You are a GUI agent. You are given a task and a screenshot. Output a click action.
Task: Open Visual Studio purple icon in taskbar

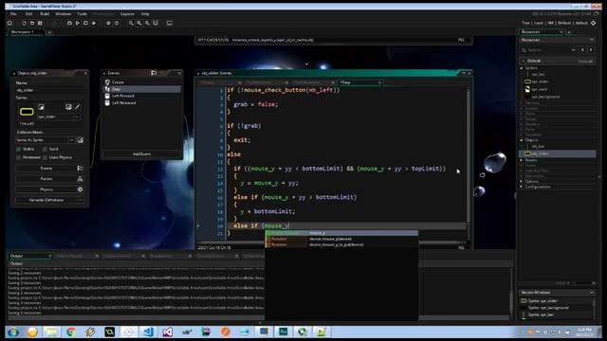168,332
